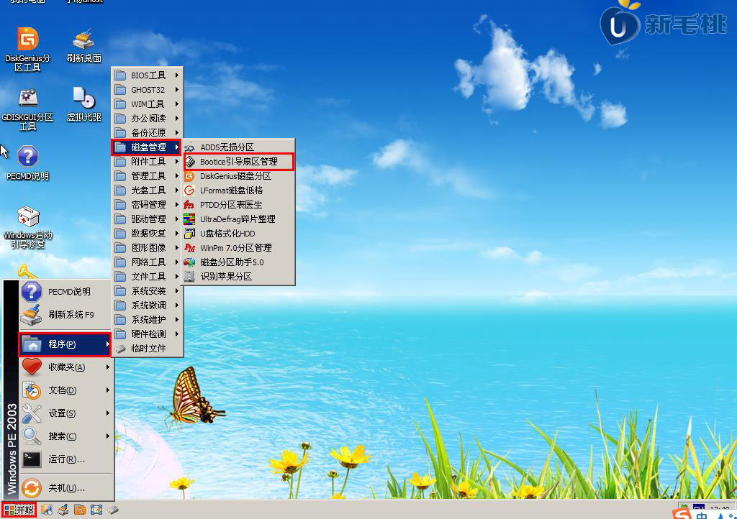This screenshot has width=737, height=519.
Task: Open 临时文件 menu entry
Action: 147,348
